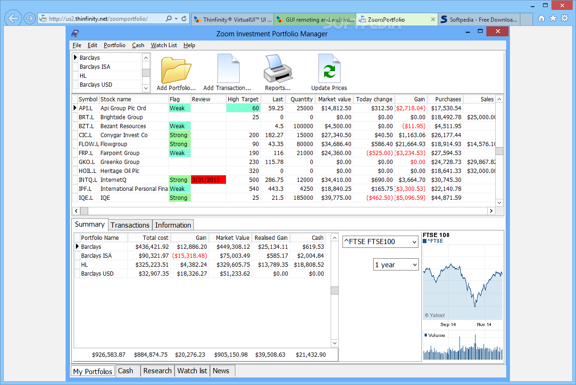
Task: Click stock grid horizontal scroll right arrow
Action: click(x=491, y=211)
